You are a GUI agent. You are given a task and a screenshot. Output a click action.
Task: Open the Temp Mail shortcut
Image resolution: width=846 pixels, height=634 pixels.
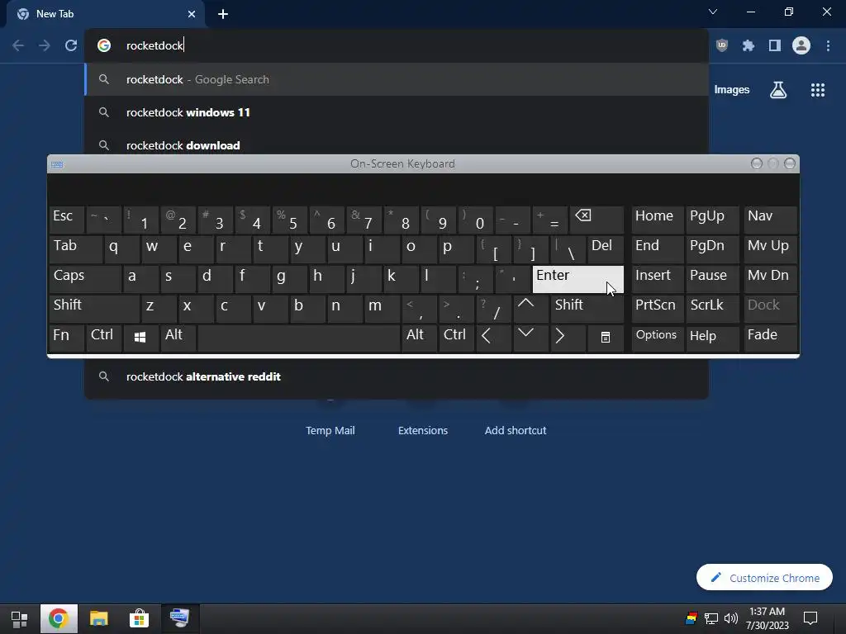click(330, 429)
